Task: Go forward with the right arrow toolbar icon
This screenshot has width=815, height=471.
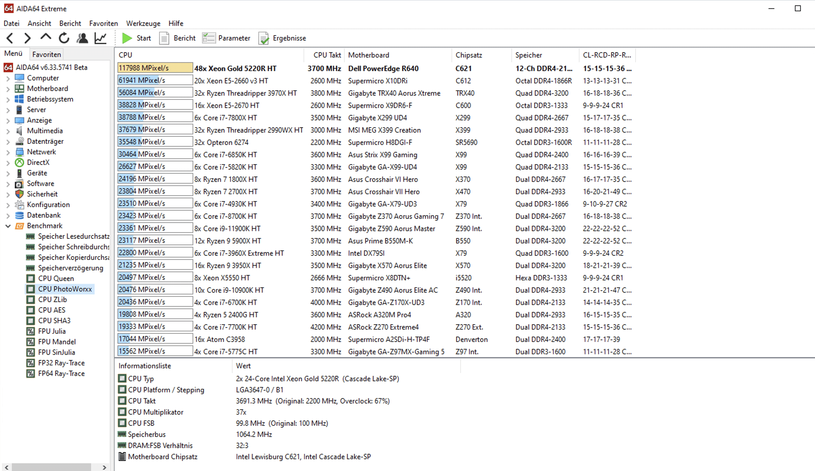Action: click(x=28, y=38)
